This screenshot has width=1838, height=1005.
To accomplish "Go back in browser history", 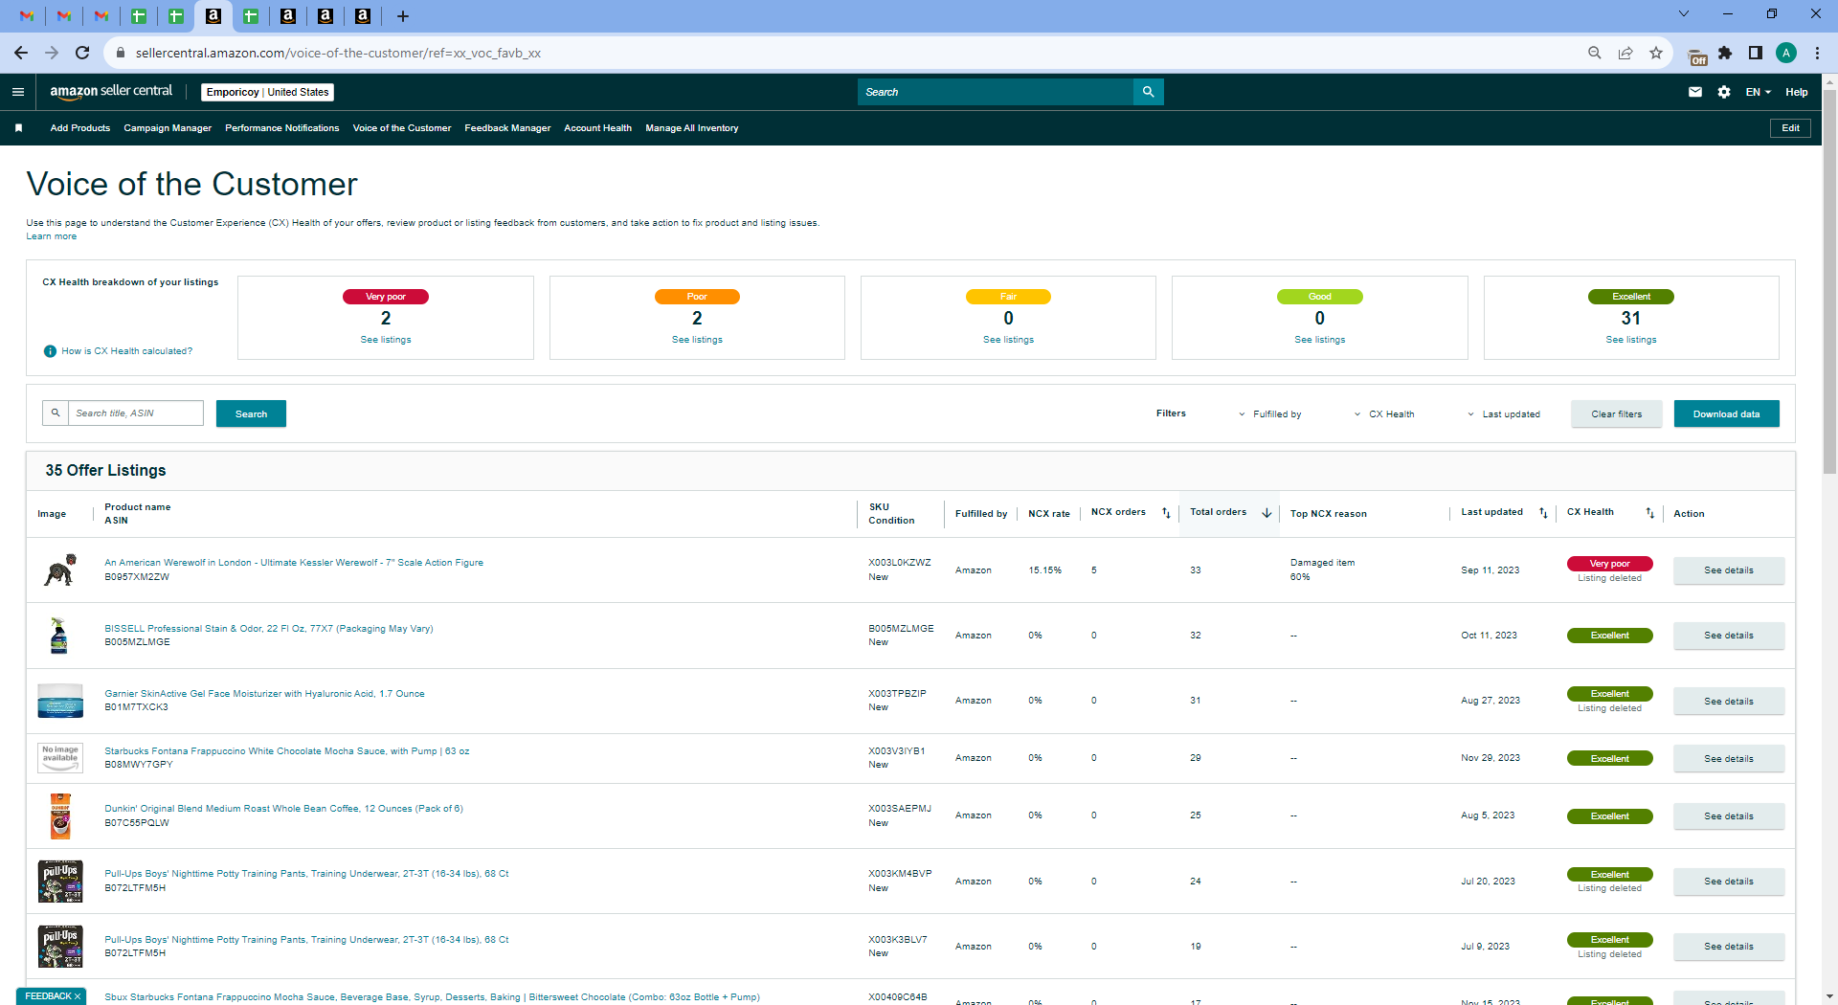I will click(21, 53).
